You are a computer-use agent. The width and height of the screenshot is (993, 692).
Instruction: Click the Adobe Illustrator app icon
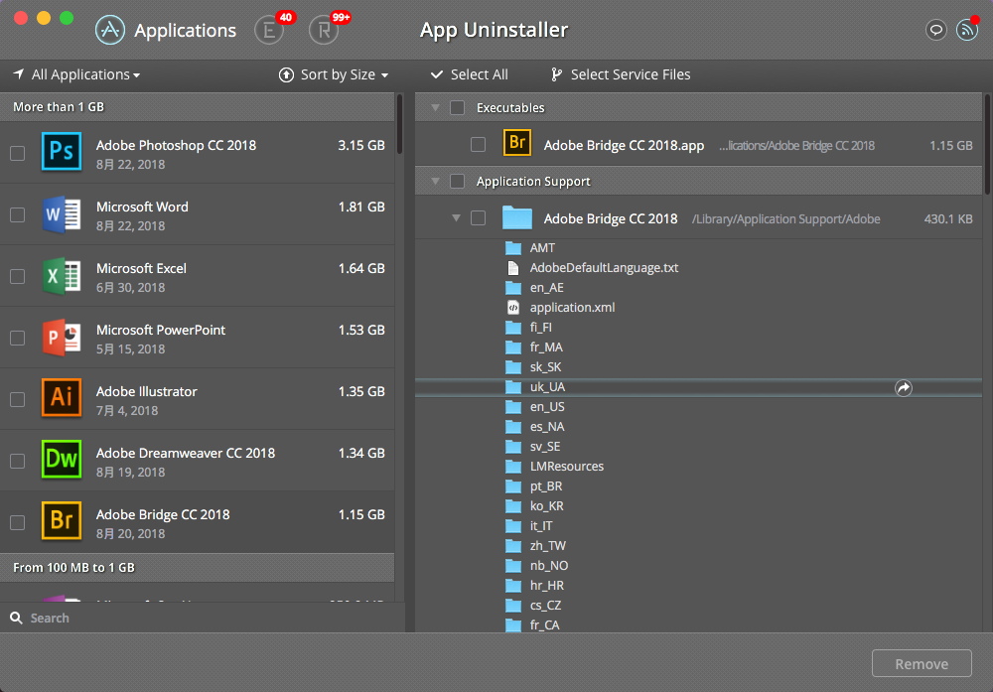pos(62,398)
